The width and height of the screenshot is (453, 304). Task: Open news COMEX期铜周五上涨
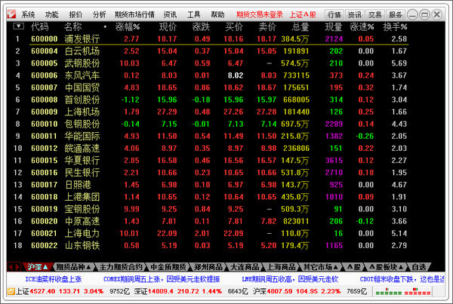(x=162, y=279)
